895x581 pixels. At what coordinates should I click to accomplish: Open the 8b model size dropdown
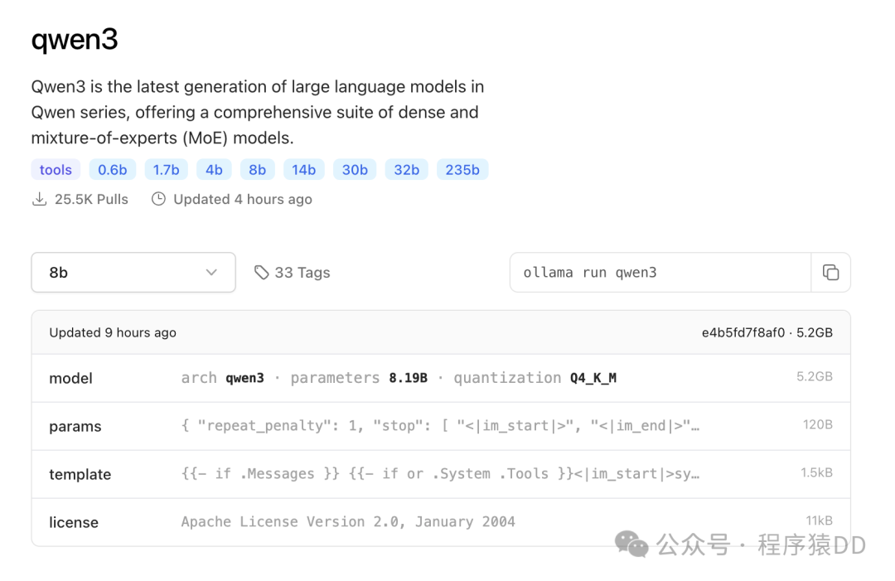(x=133, y=272)
